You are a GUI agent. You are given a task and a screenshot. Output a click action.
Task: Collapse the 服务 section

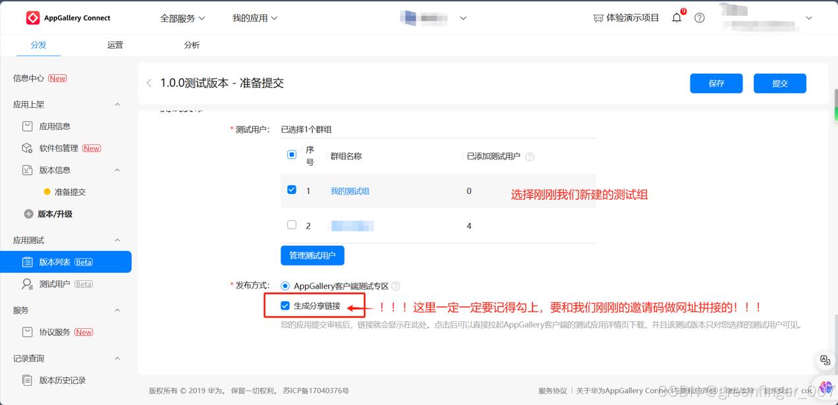point(117,310)
